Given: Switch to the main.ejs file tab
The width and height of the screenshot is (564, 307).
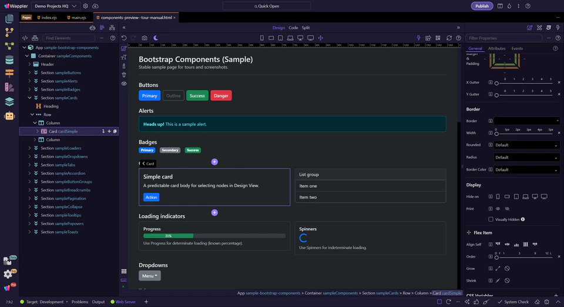Looking at the screenshot, I should coord(76,17).
